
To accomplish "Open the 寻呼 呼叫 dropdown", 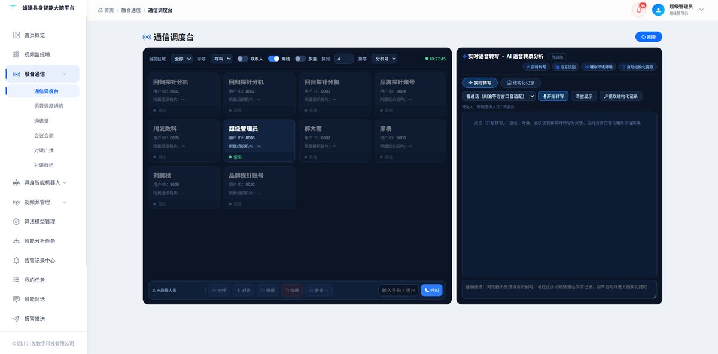I will pyautogui.click(x=221, y=59).
